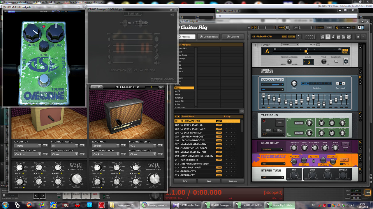
Task: Power on the Chorus/Flanger module
Action: tap(360, 70)
